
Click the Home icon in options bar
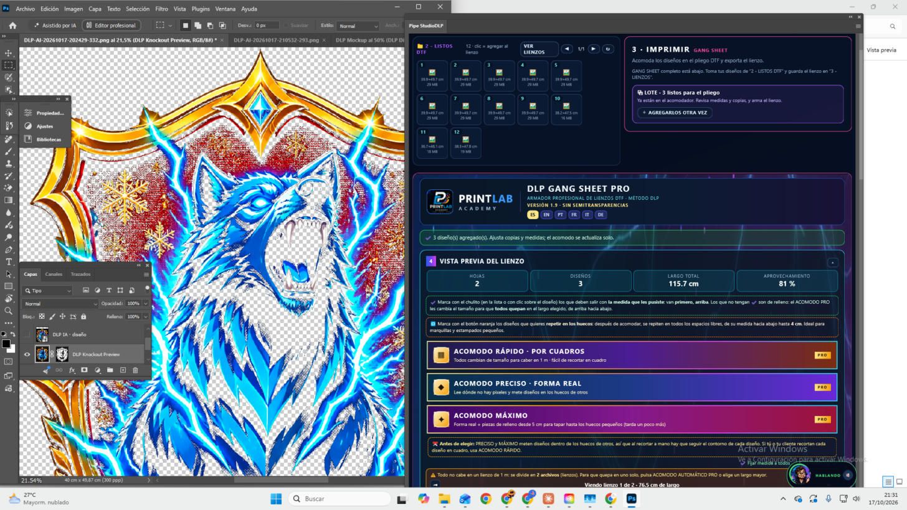tap(12, 26)
